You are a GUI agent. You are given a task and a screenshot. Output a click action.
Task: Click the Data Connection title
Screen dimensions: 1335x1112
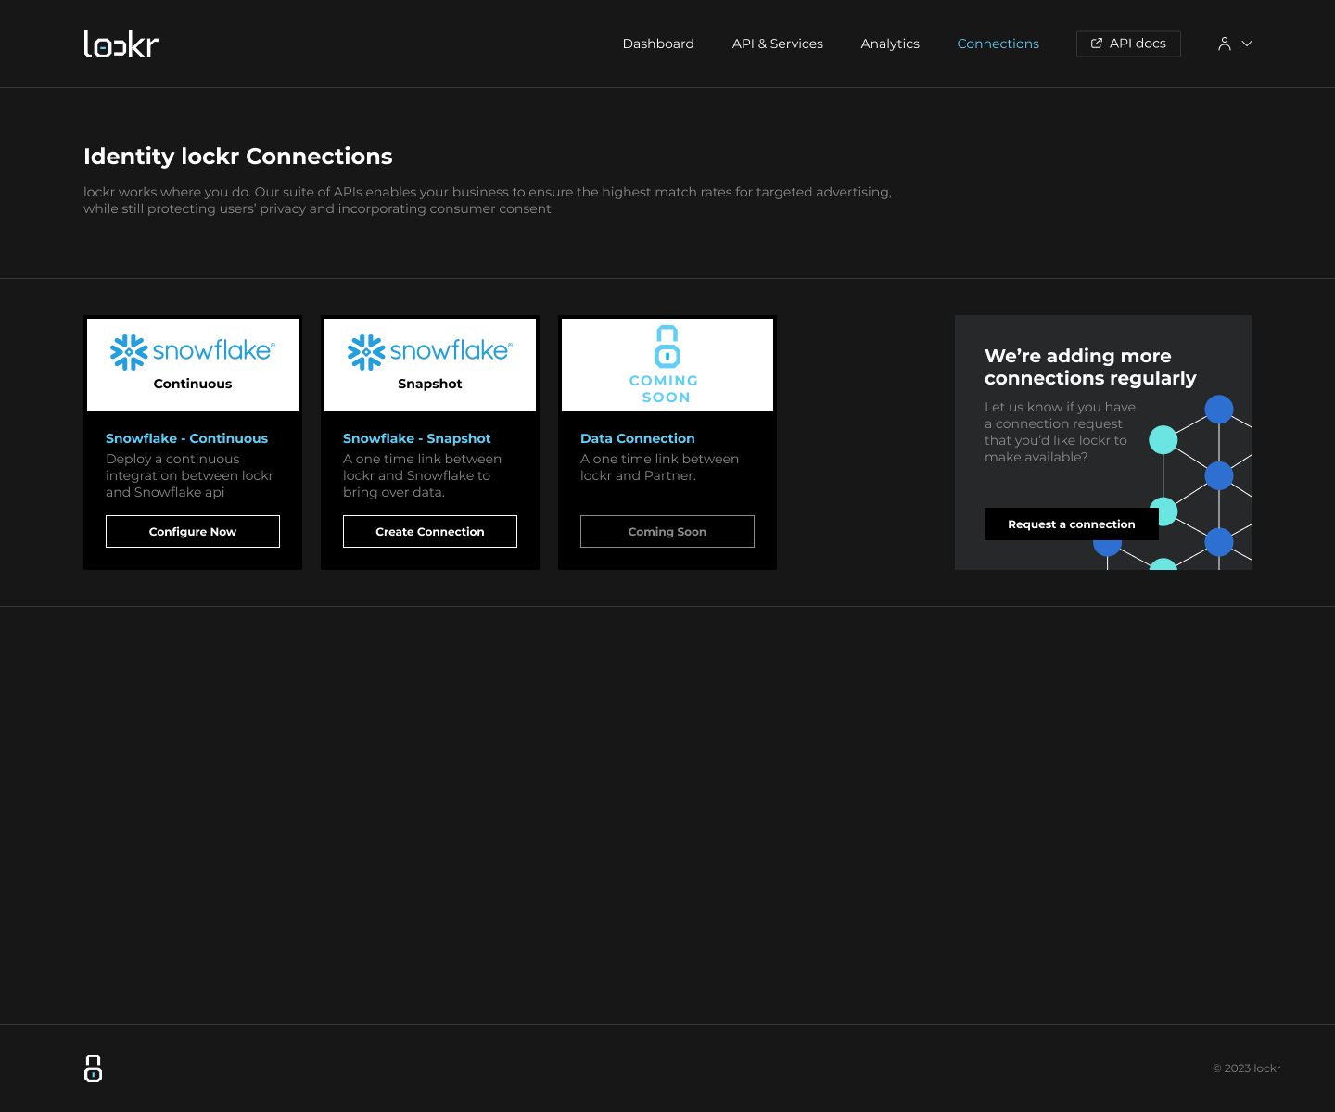[x=638, y=438]
